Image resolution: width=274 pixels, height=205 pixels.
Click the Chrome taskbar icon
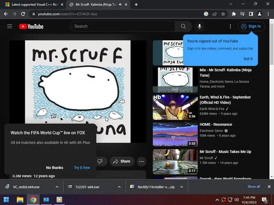[33, 200]
